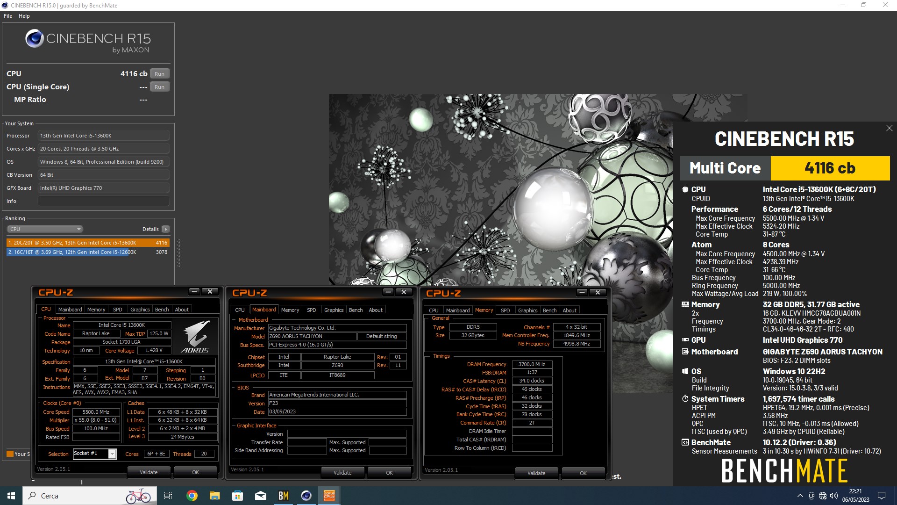Close the first CPU-Z window
Viewport: 897px width, 505px height.
click(x=210, y=291)
